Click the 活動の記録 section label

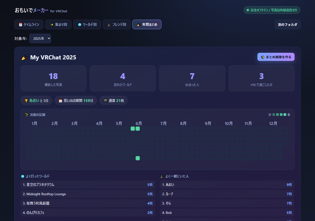coord(38,115)
